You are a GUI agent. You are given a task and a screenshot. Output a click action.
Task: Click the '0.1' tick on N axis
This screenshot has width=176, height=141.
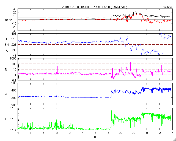(14, 80)
